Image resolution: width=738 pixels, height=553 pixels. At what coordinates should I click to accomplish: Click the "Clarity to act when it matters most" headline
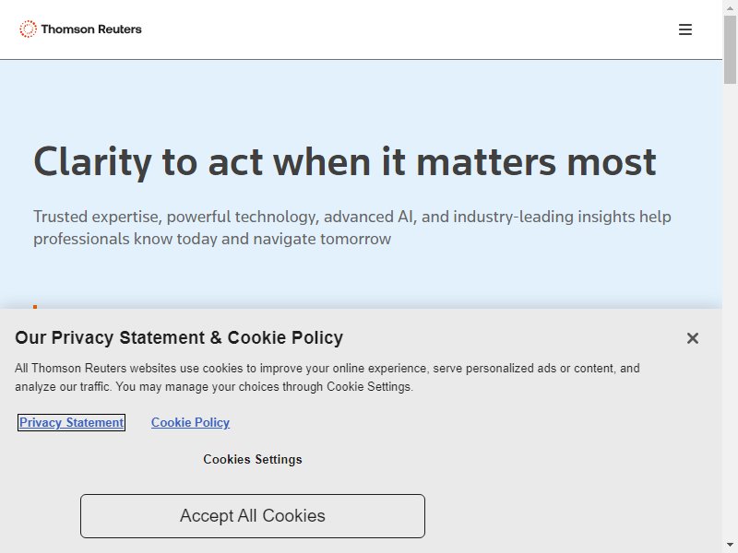pyautogui.click(x=344, y=162)
